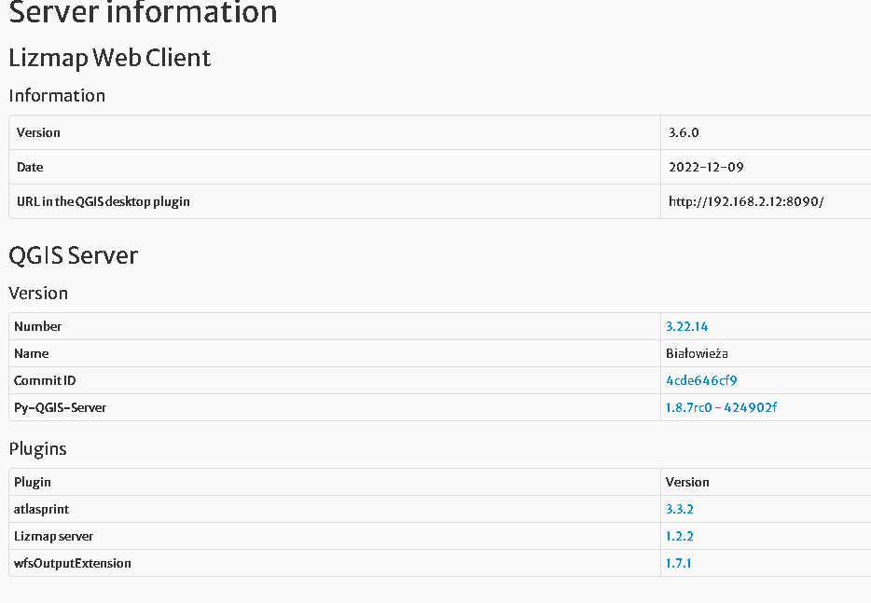This screenshot has height=603, width=871.
Task: Click the wfsOutputExtension plugin name cell
Action: (72, 563)
